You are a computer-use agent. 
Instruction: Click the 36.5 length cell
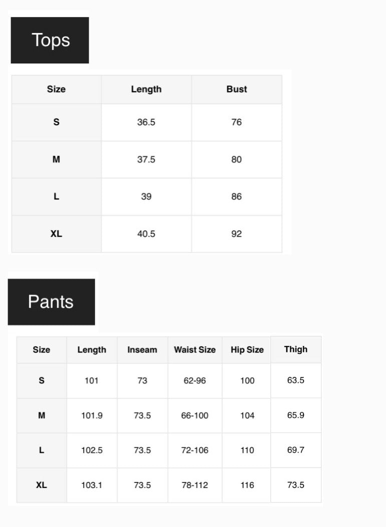146,122
